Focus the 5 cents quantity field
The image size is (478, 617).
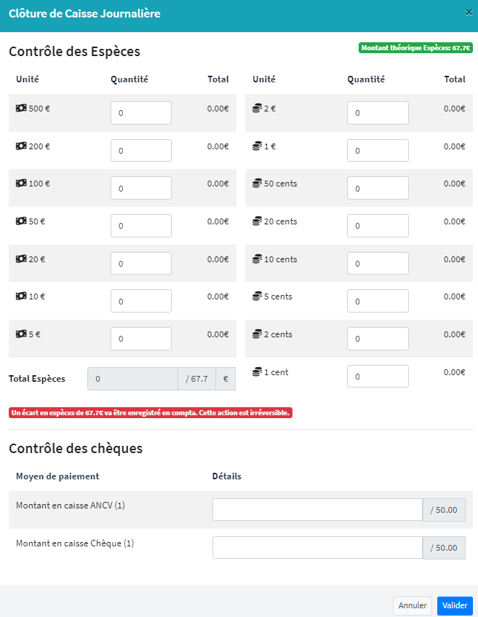coord(378,301)
